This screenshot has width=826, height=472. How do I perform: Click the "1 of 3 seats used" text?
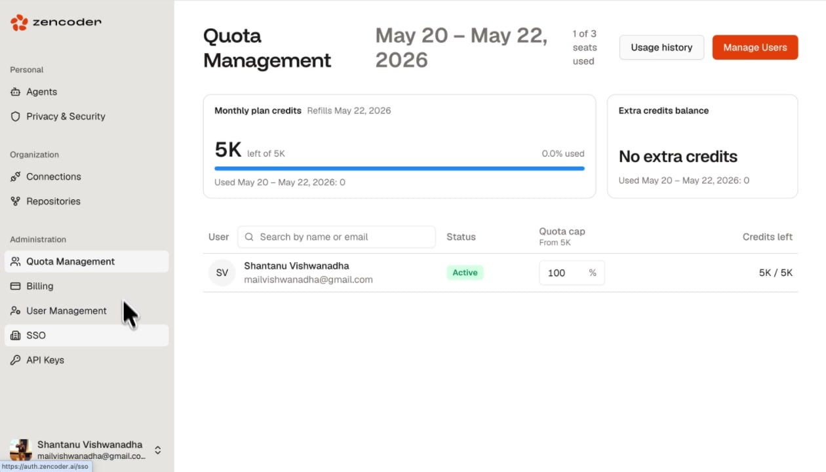(x=584, y=47)
